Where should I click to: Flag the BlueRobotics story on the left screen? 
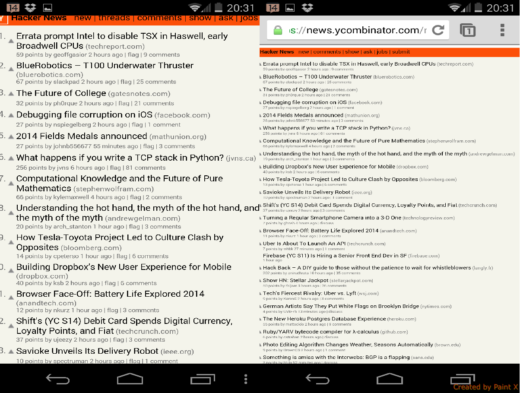pyautogui.click(x=126, y=82)
